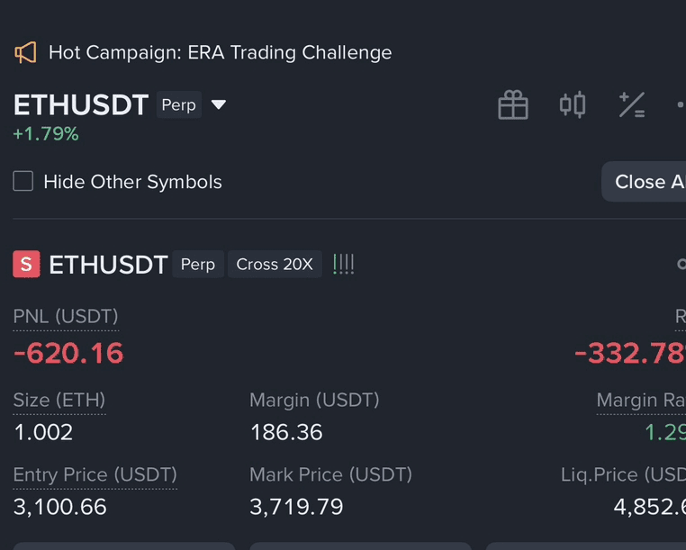Click the green signal bars indicator

343,265
